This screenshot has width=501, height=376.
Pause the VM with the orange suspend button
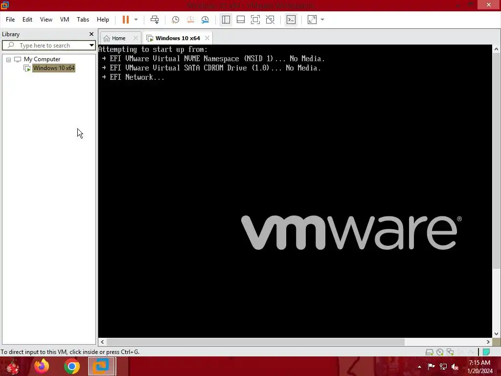point(126,20)
